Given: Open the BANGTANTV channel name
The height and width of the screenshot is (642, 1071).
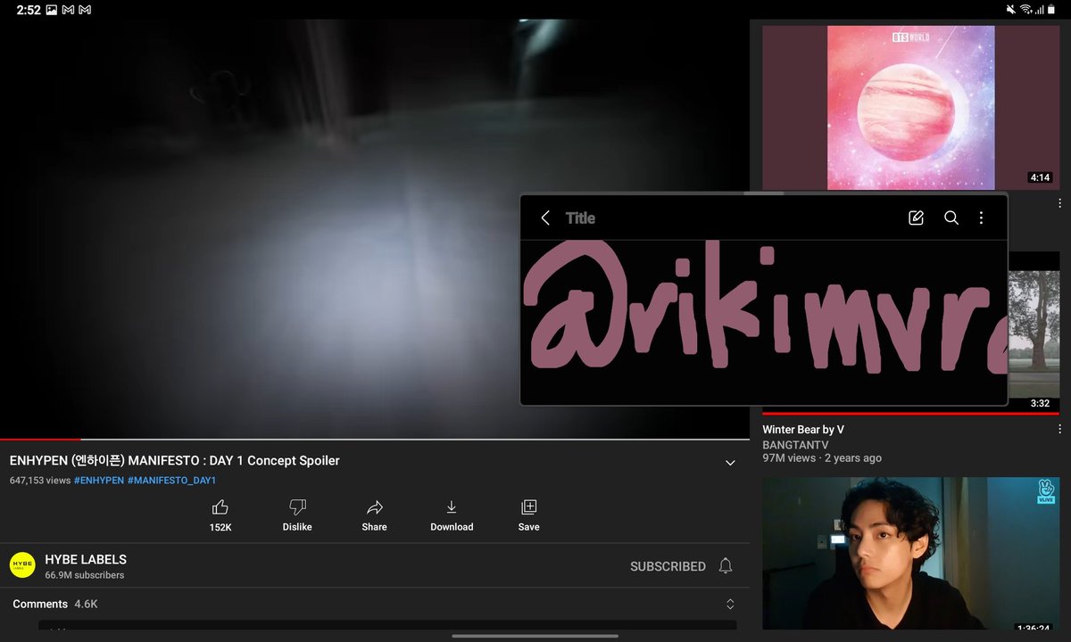Looking at the screenshot, I should [795, 445].
